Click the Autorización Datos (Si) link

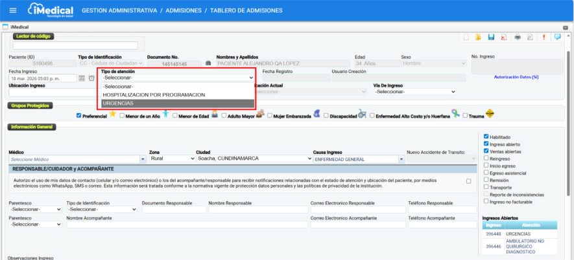(x=516, y=77)
